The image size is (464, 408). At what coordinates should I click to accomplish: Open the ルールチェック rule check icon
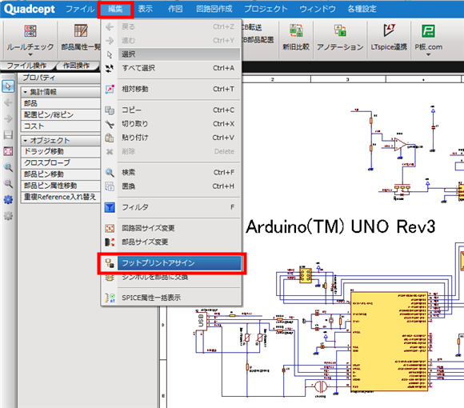click(30, 30)
